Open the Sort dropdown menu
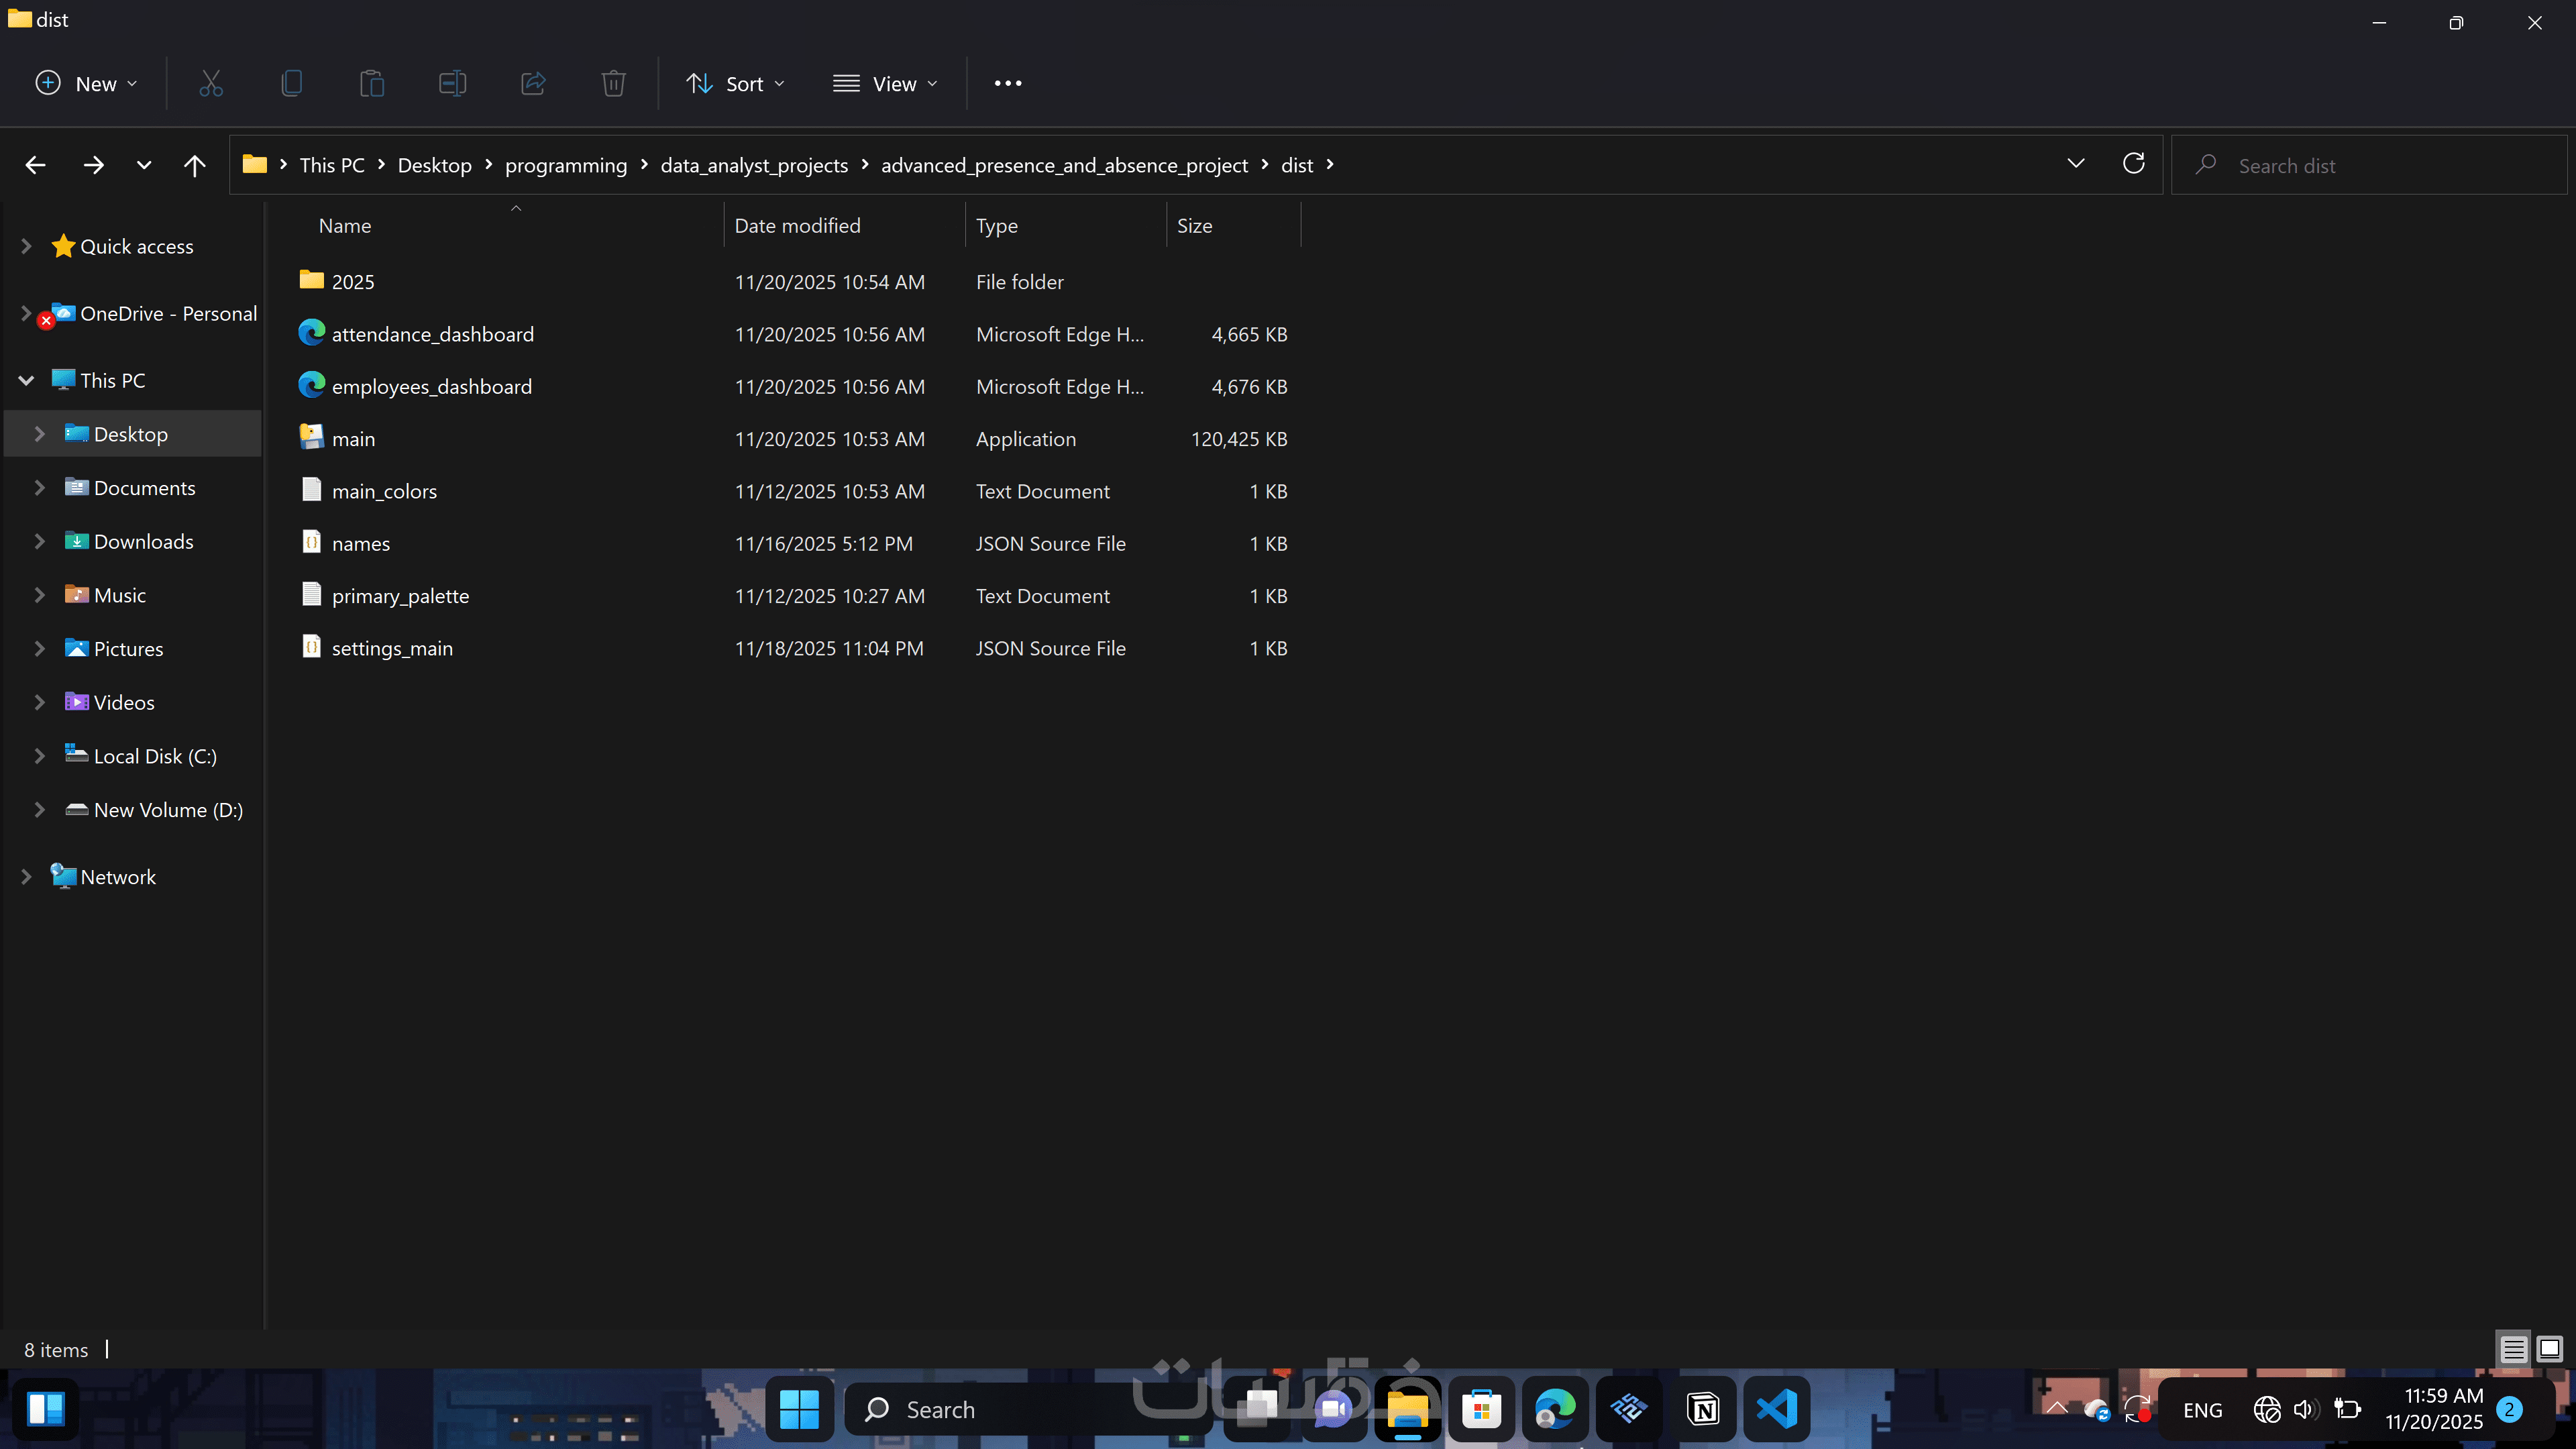2576x1449 pixels. [735, 84]
